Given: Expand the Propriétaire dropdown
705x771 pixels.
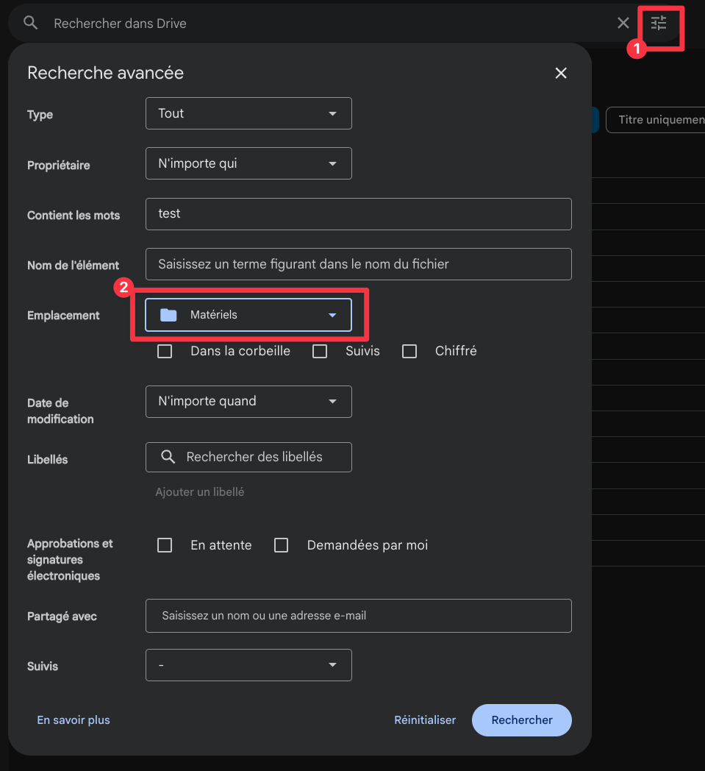Looking at the screenshot, I should [248, 163].
